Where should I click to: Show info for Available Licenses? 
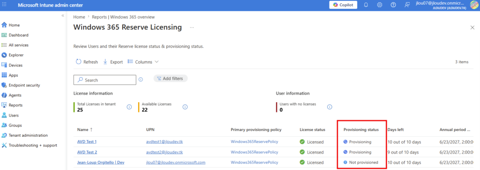click(x=185, y=107)
